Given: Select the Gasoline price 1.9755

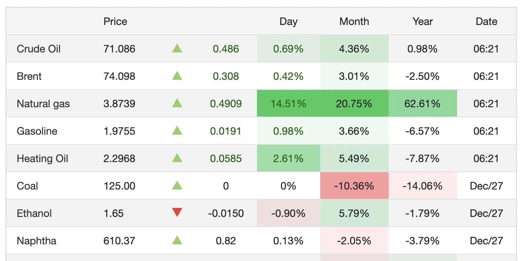Looking at the screenshot, I should pyautogui.click(x=119, y=131).
